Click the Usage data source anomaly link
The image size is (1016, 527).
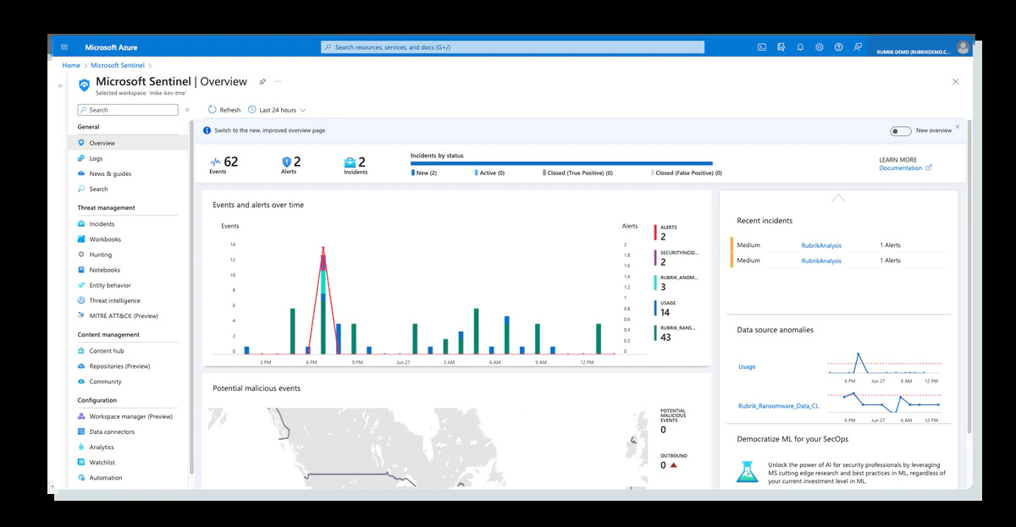(x=746, y=367)
